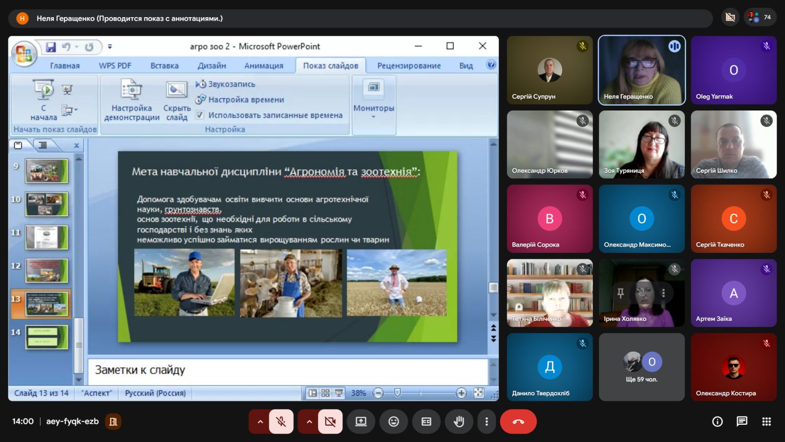The height and width of the screenshot is (442, 785).
Task: Open the emoji reactions button
Action: (x=393, y=421)
